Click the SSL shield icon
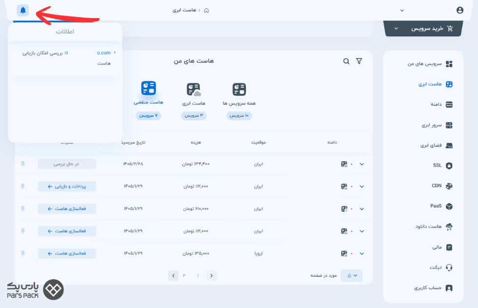 pos(449,165)
